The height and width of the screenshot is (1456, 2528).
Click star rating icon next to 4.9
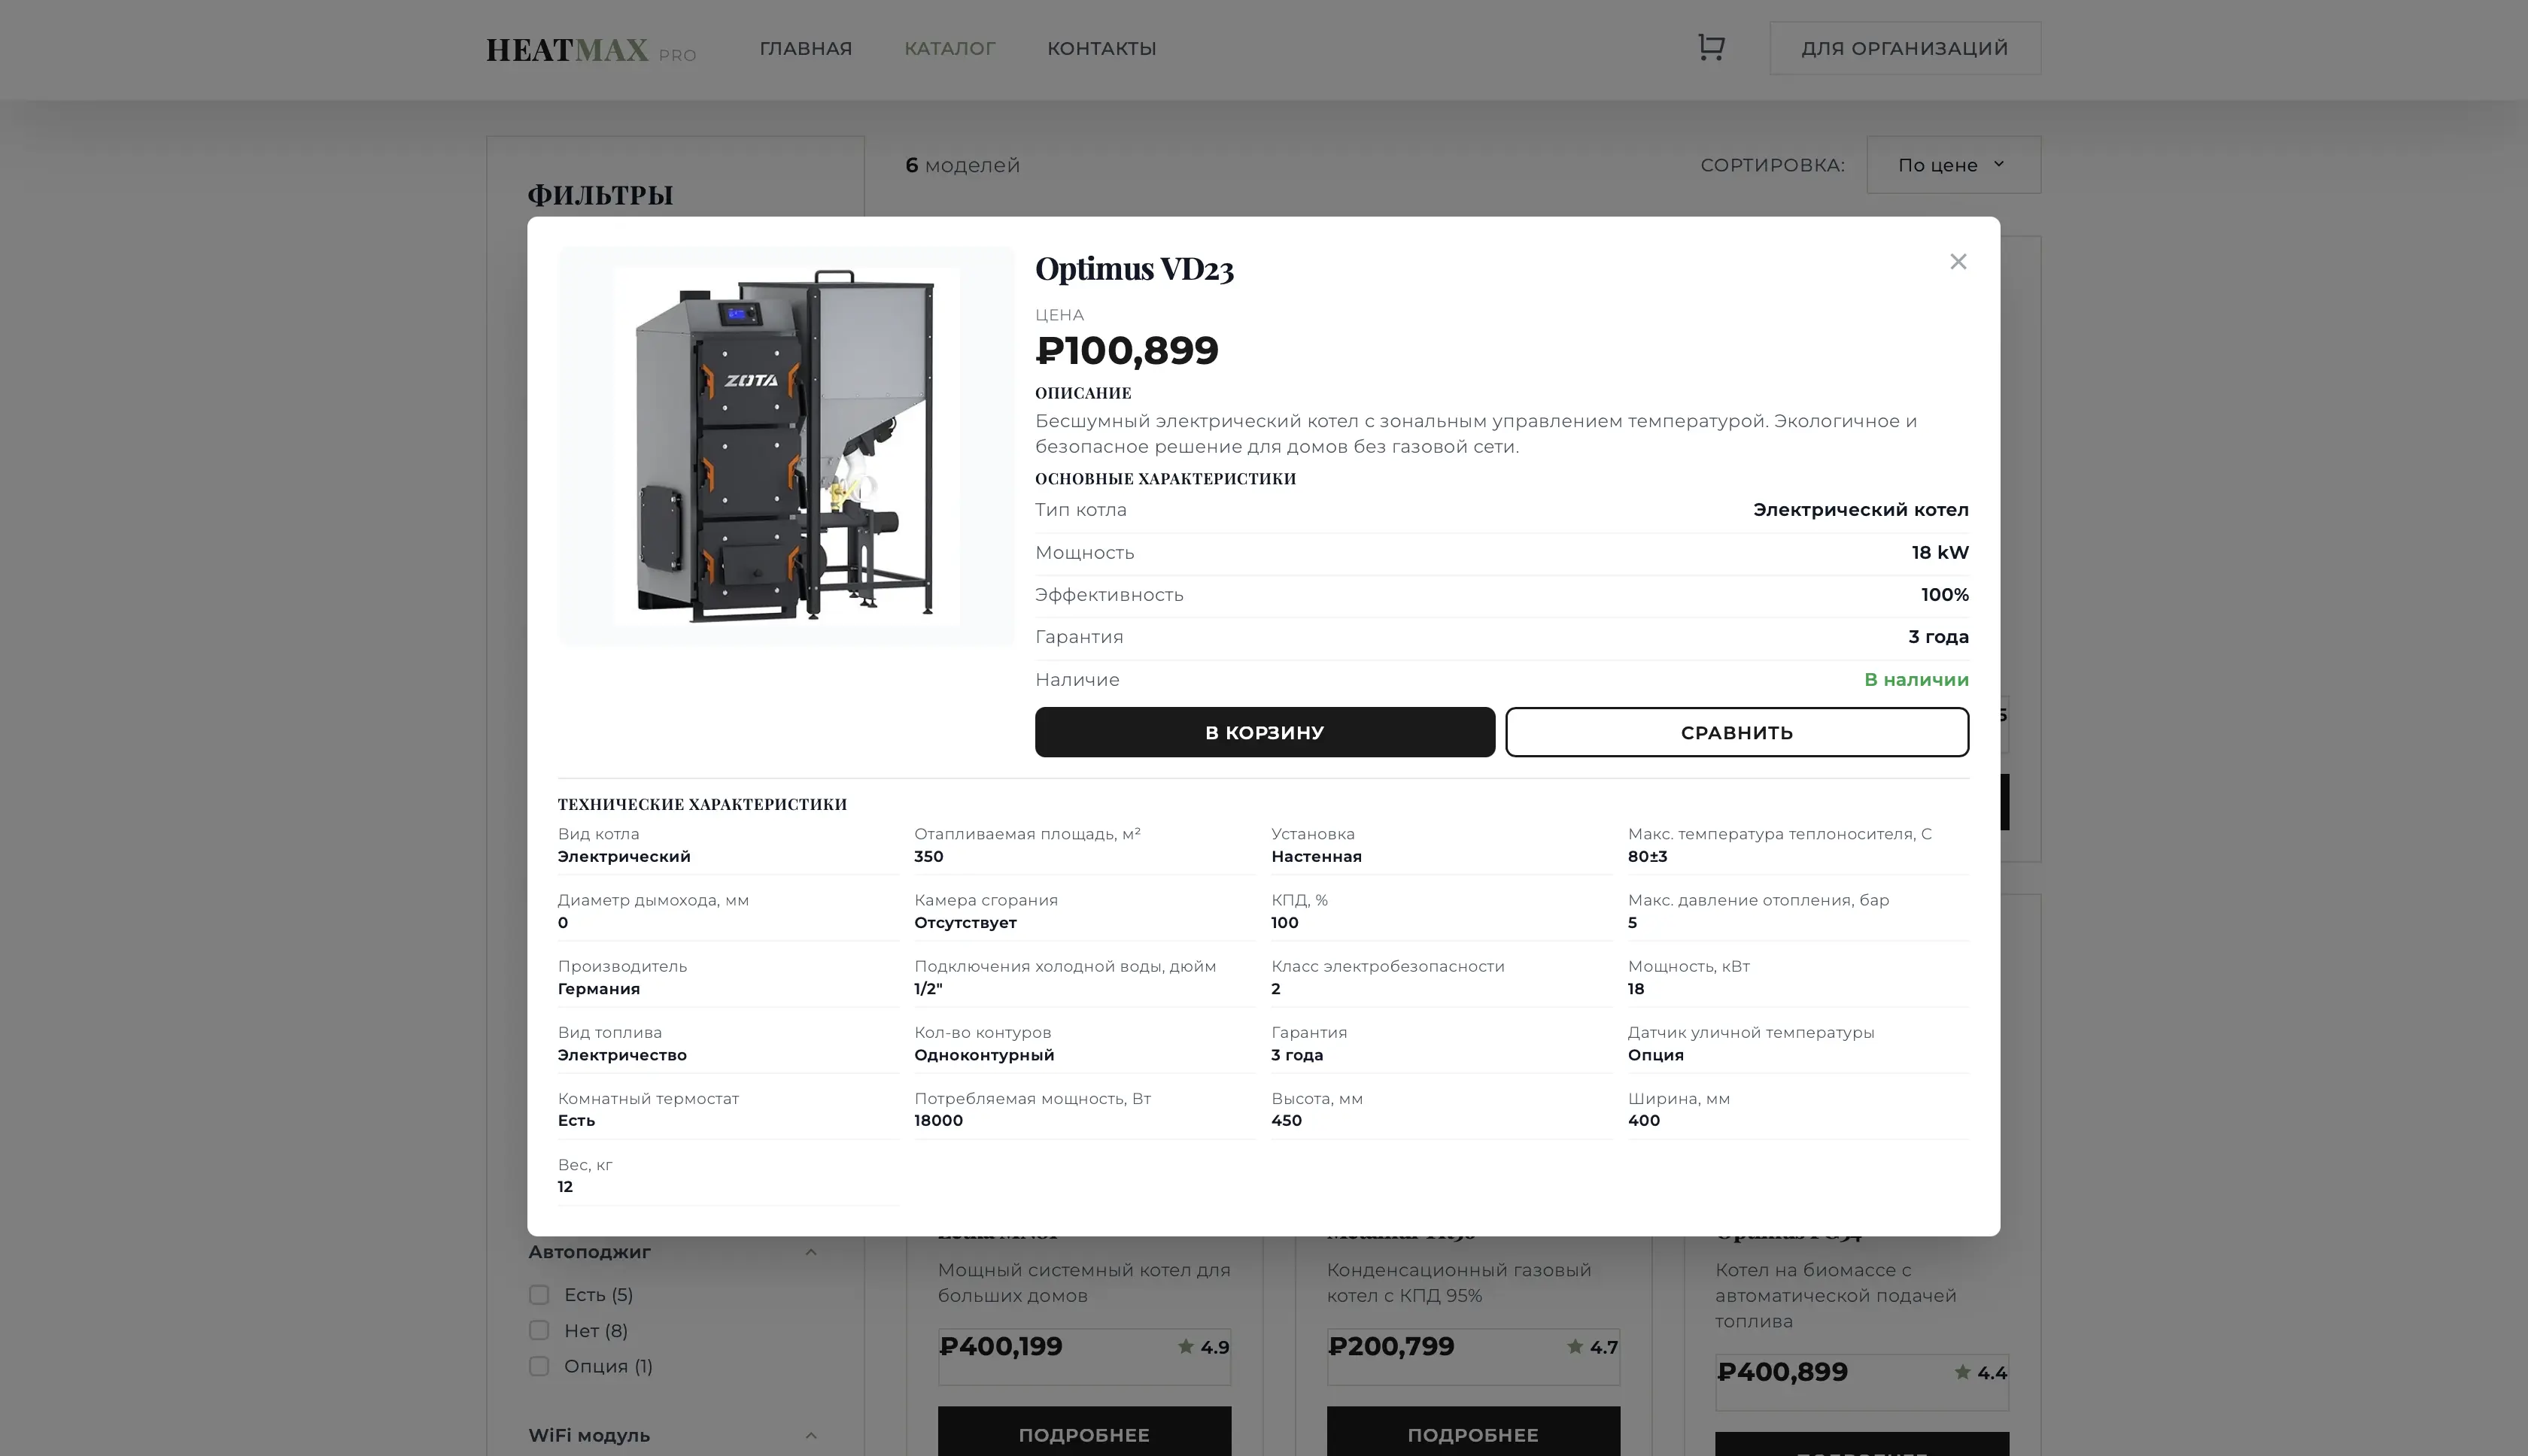(1186, 1346)
